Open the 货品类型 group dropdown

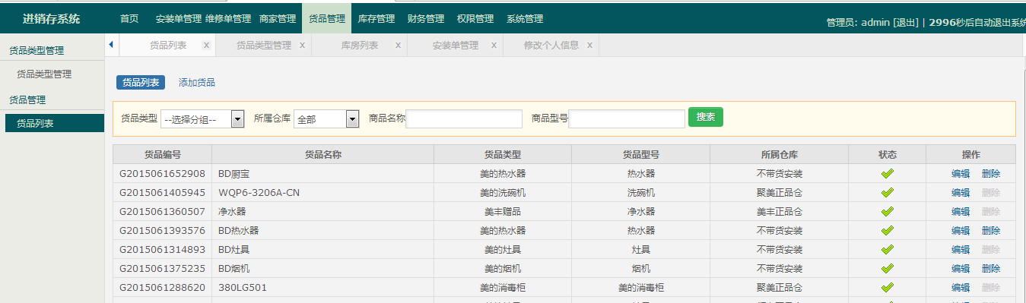coord(202,118)
